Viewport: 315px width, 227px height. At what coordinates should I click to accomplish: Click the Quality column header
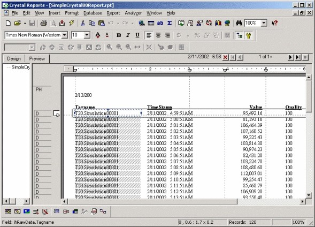click(294, 107)
